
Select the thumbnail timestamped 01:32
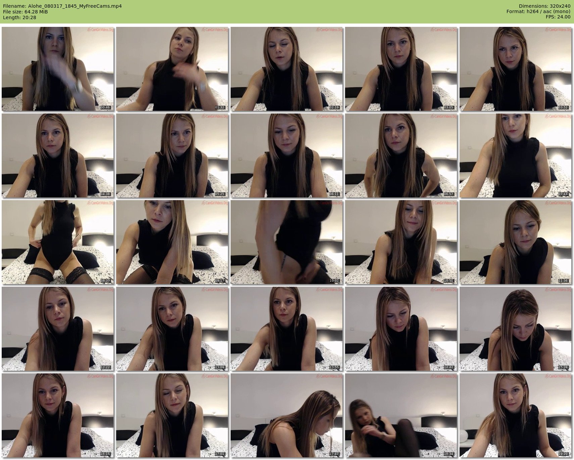point(172,69)
